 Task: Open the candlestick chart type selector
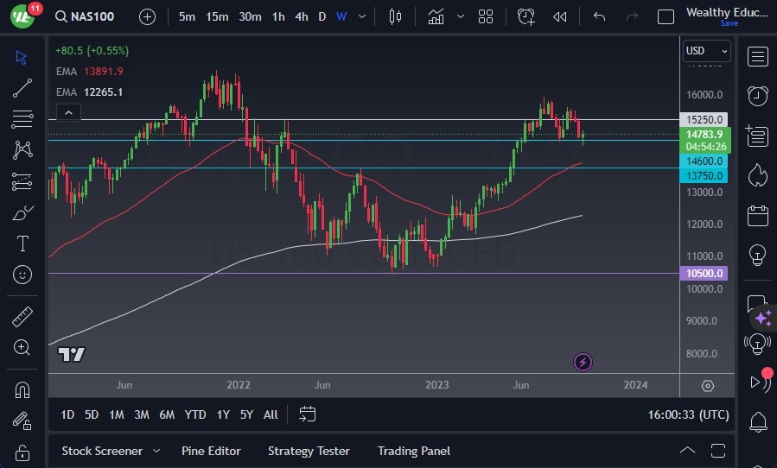click(x=396, y=16)
